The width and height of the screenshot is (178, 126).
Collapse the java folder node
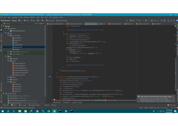pyautogui.click(x=6, y=33)
